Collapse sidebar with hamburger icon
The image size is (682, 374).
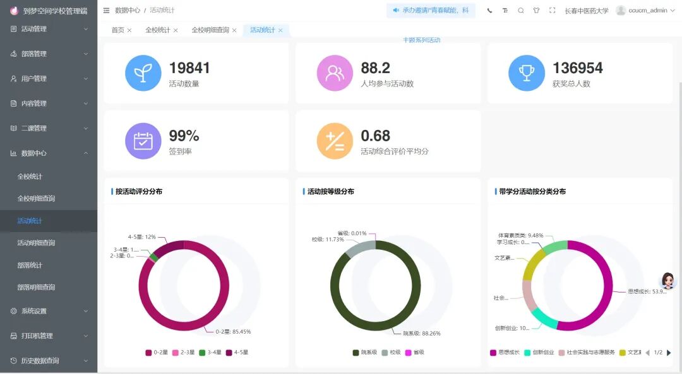[106, 11]
